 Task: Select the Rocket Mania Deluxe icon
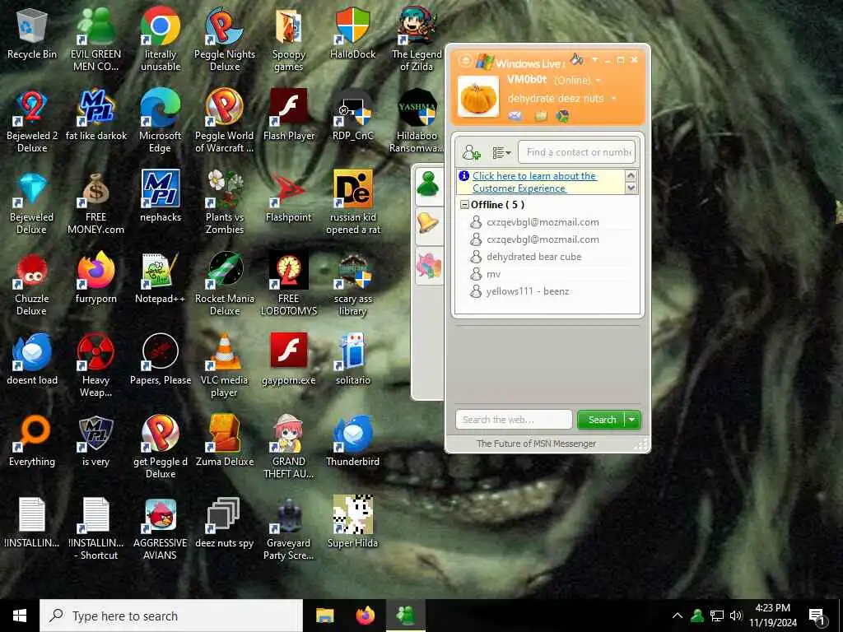tap(225, 285)
